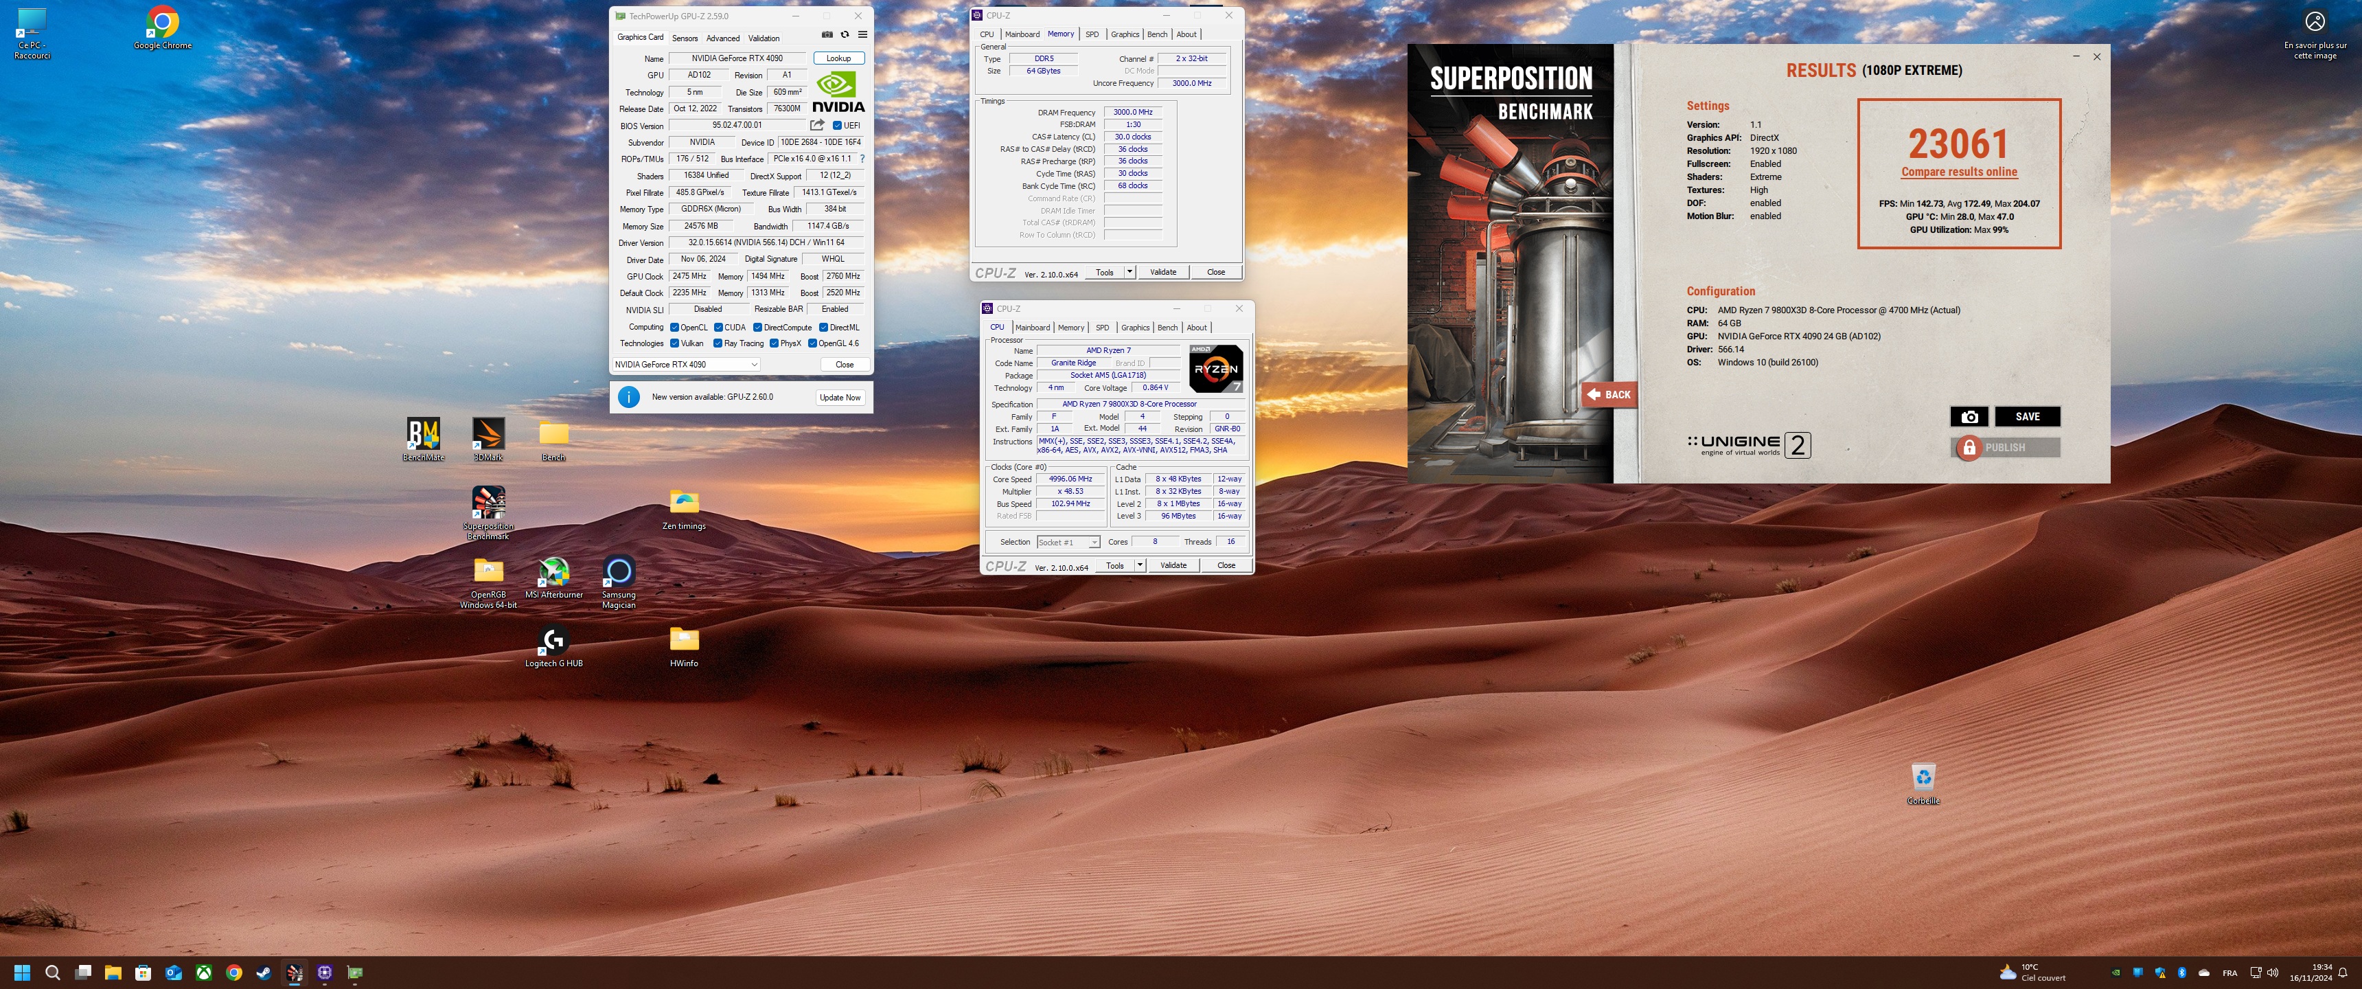Launch Samsung Magician from desktop
The height and width of the screenshot is (989, 2362).
[x=618, y=582]
